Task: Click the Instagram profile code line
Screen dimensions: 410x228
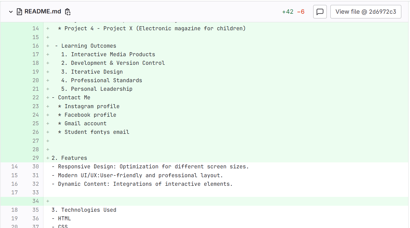Action: click(x=92, y=106)
